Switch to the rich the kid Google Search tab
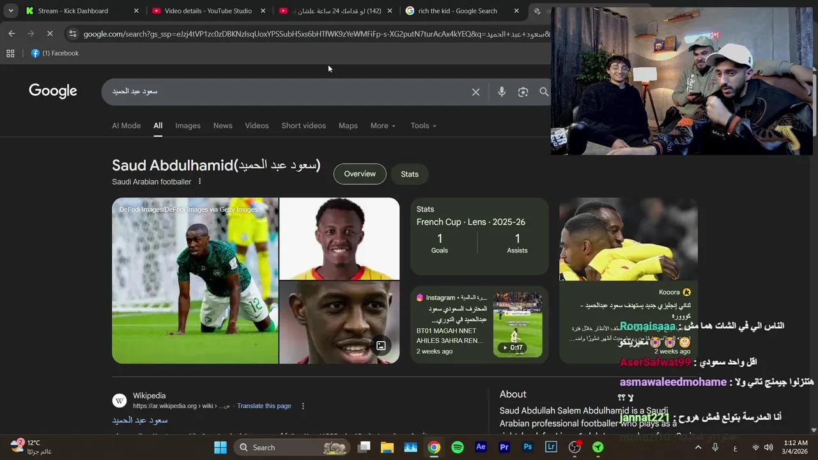The width and height of the screenshot is (818, 460). coord(458,11)
